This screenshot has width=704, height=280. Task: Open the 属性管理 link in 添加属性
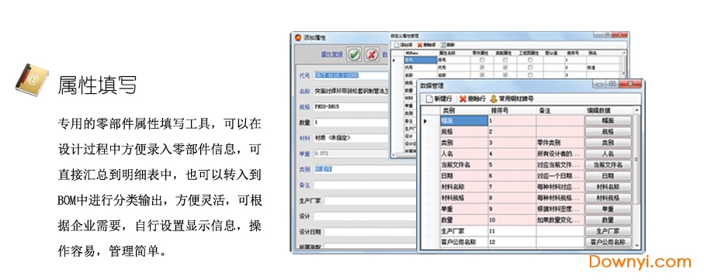[331, 54]
